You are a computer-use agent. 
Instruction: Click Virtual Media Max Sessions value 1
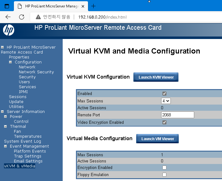pyautogui.click(x=162, y=155)
